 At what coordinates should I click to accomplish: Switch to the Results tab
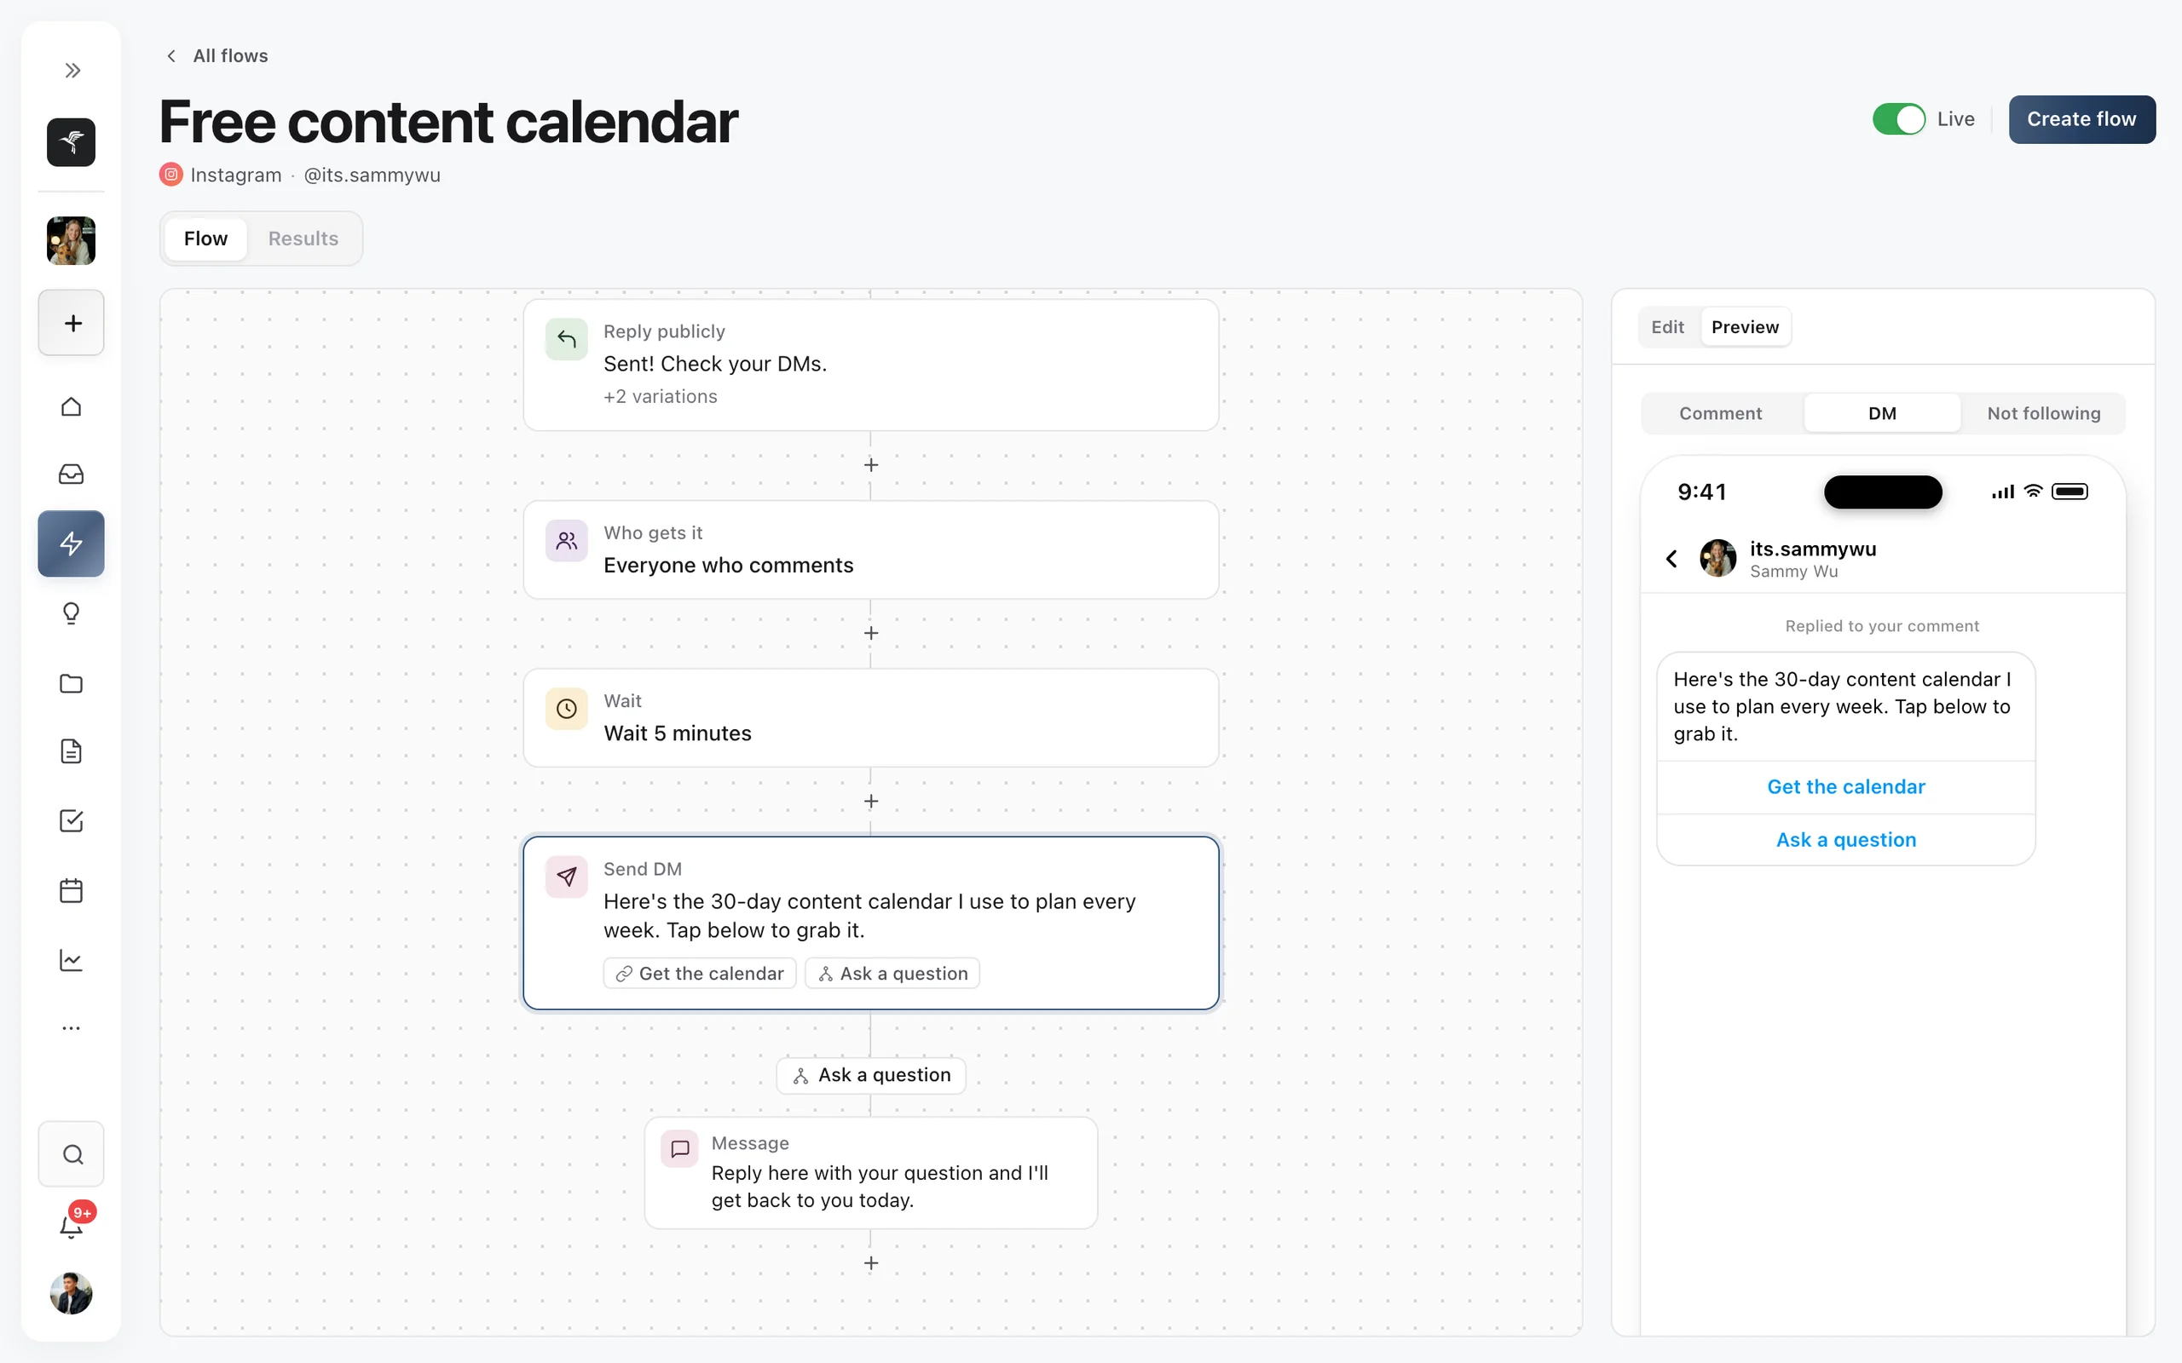click(303, 238)
